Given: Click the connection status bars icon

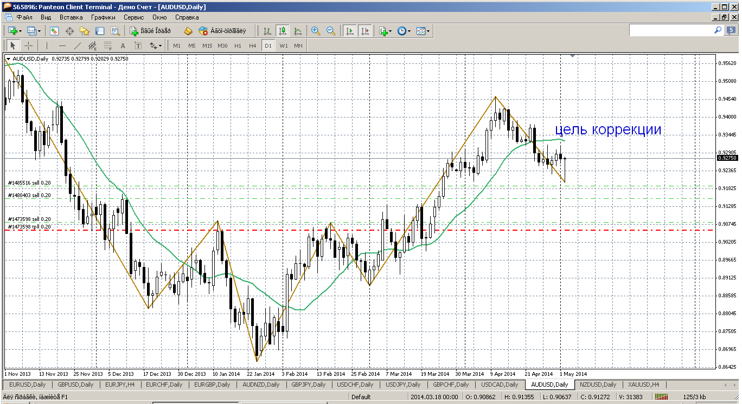Looking at the screenshot, I should [661, 397].
